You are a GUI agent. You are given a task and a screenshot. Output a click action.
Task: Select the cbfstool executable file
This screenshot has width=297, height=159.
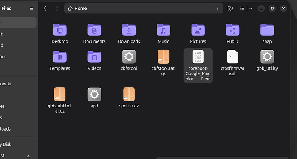coord(129,61)
